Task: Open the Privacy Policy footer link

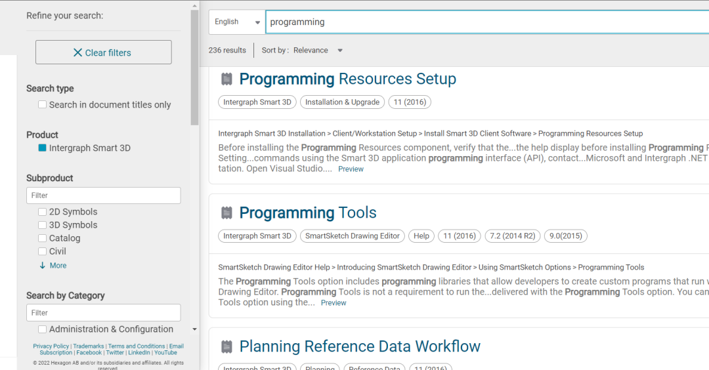Action: [51, 346]
